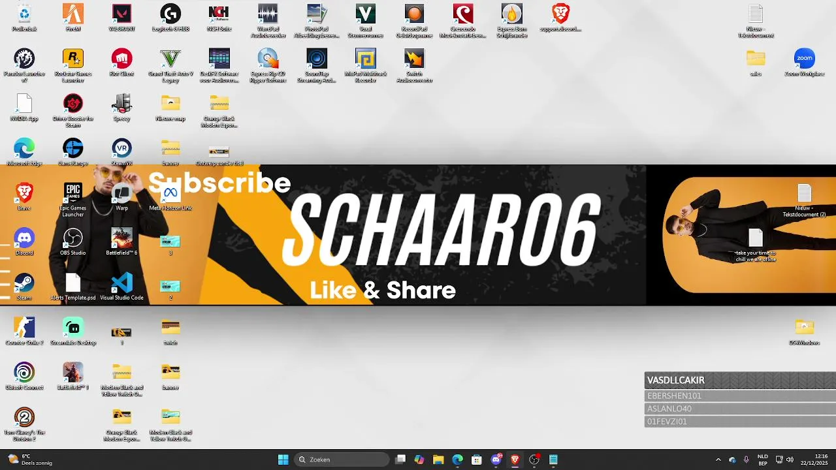Select Crescendo music notation icon
Image resolution: width=836 pixels, height=470 pixels.
463,20
